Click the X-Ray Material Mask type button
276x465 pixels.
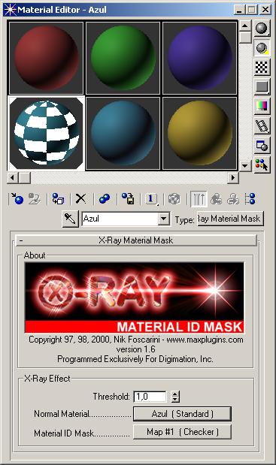[230, 219]
